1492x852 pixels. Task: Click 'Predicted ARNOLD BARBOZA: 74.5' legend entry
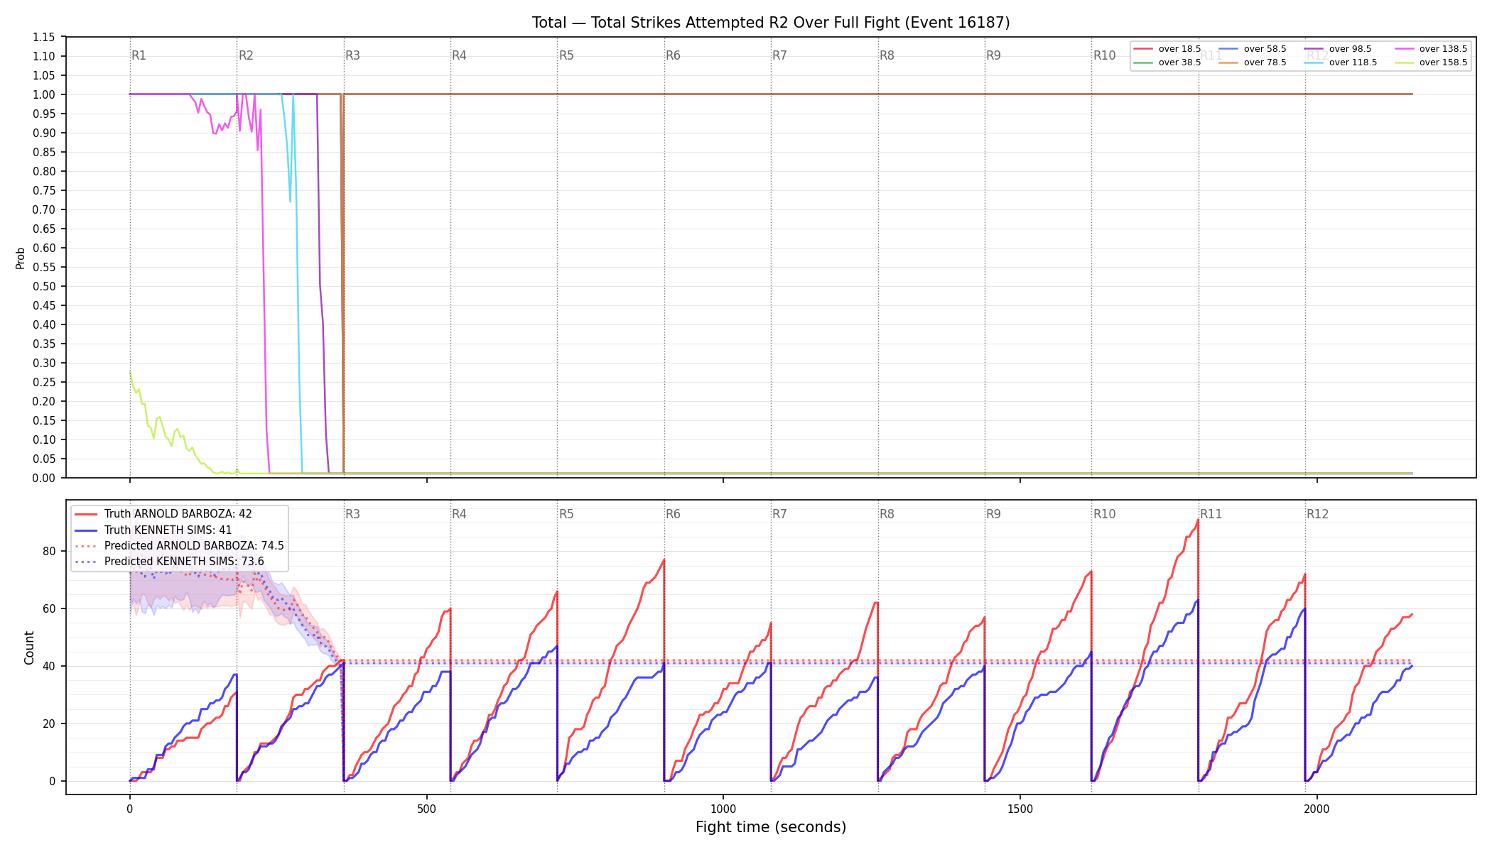(179, 546)
